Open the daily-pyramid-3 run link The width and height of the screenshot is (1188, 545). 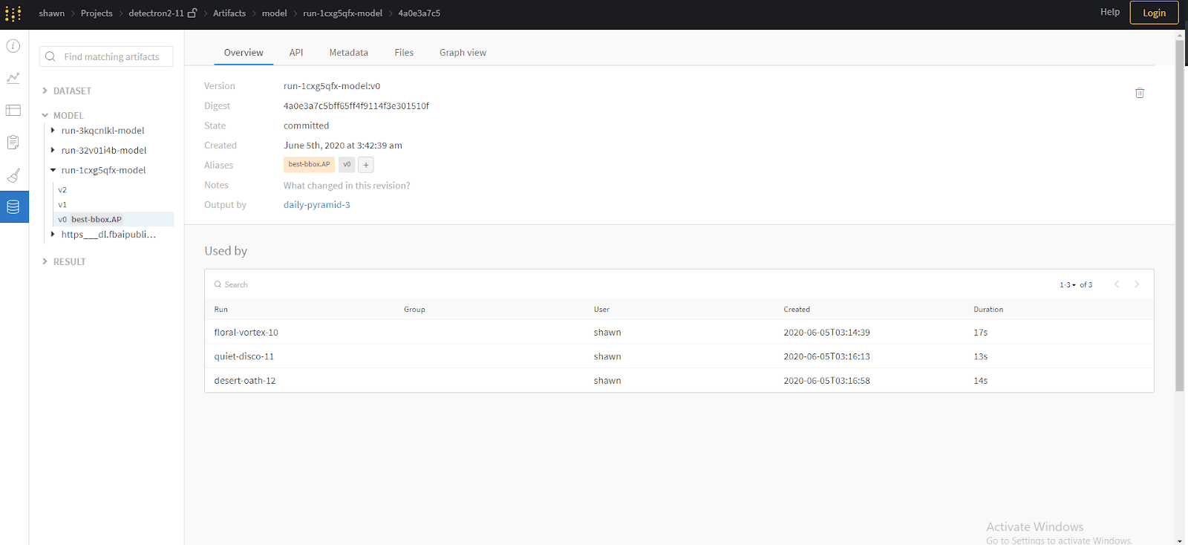[316, 205]
